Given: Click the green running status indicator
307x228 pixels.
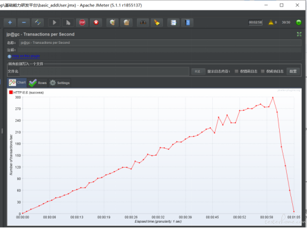Looking at the screenshot, I should pos(299,23).
